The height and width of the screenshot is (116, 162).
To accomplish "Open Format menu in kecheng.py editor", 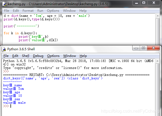I will pyautogui.click(x=28, y=11).
